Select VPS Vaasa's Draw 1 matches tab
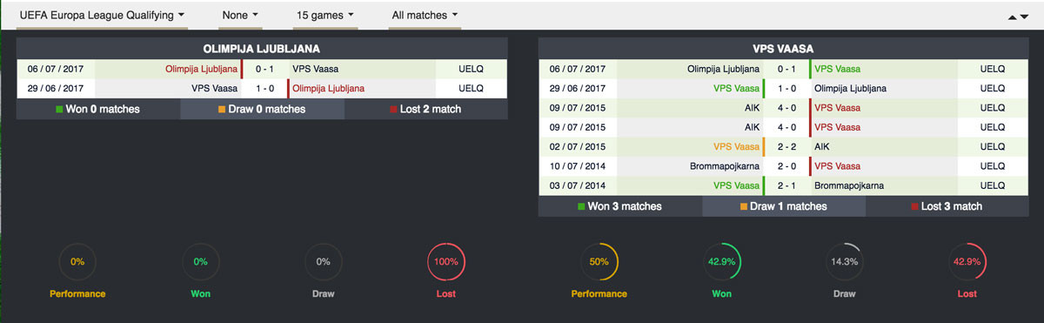1044x323 pixels. click(784, 206)
